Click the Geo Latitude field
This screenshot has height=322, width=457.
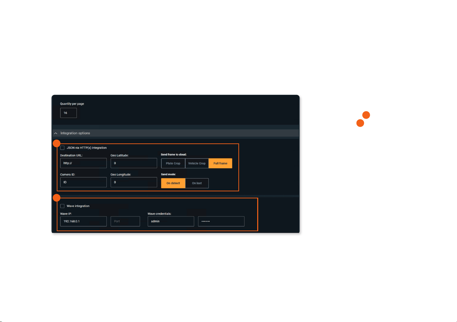coord(134,163)
